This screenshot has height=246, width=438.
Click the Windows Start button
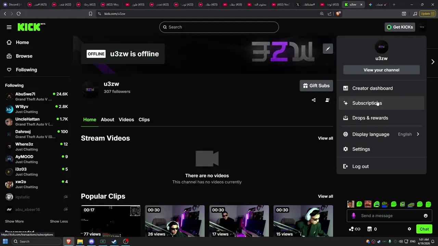[5, 242]
